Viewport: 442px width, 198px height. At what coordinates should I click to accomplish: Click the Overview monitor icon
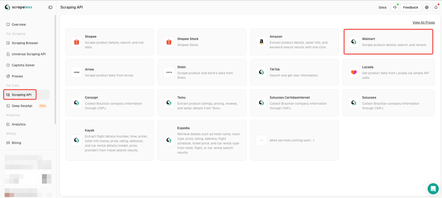tap(8, 24)
